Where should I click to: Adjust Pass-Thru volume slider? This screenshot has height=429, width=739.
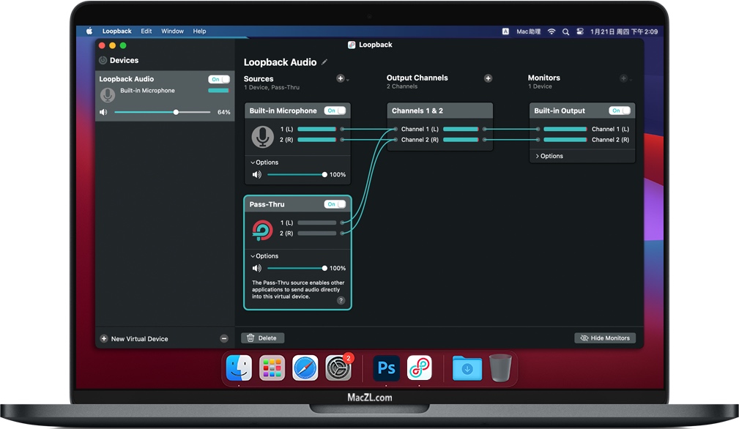(x=297, y=269)
